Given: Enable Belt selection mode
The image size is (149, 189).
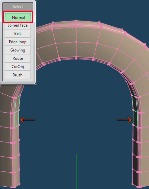Looking at the screenshot, I should (x=18, y=34).
